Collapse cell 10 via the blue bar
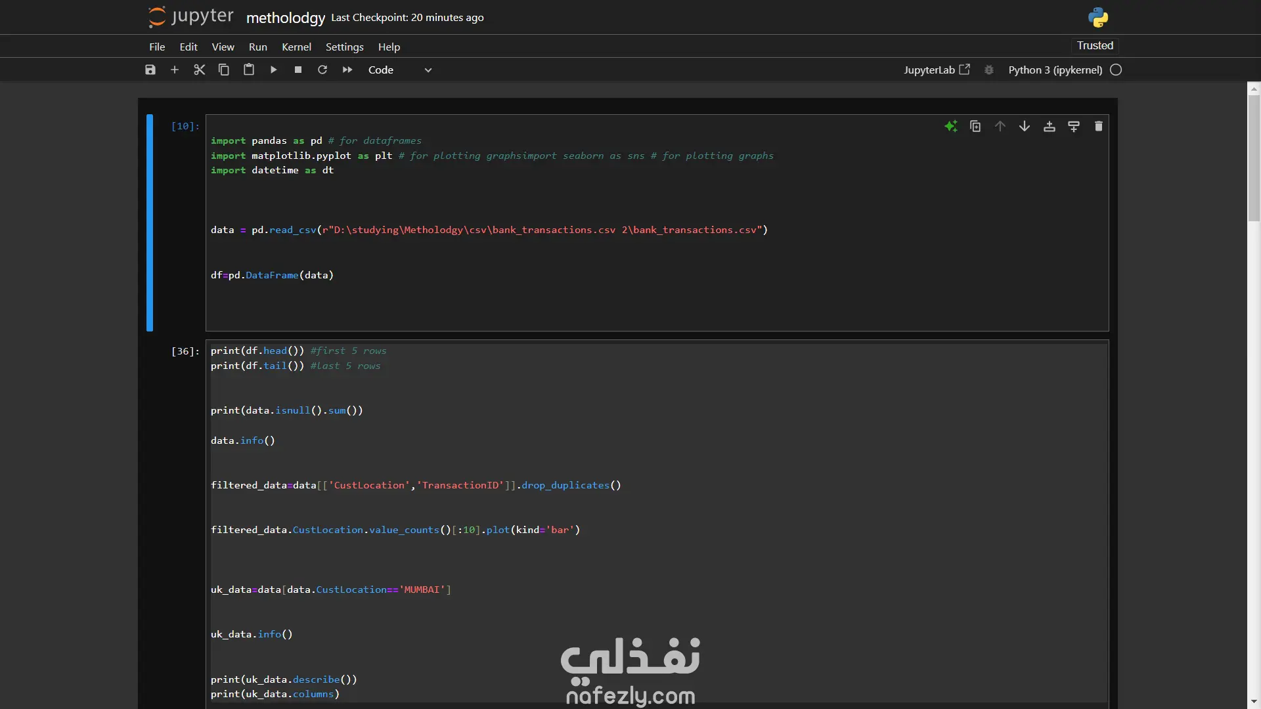The height and width of the screenshot is (709, 1261). [150, 223]
